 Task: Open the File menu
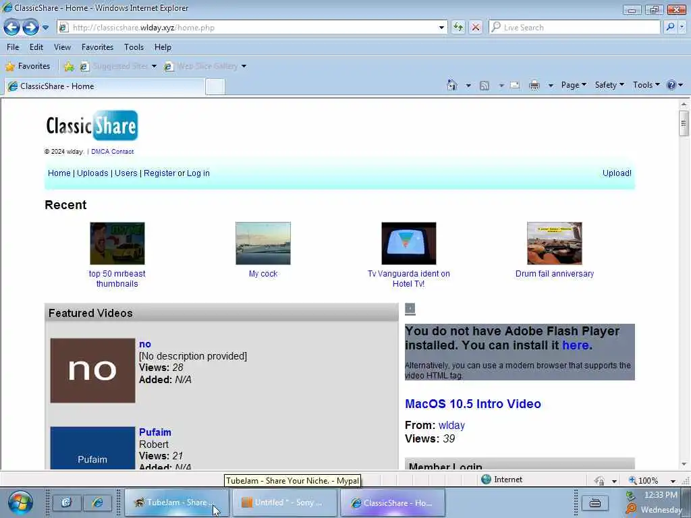[x=13, y=47]
